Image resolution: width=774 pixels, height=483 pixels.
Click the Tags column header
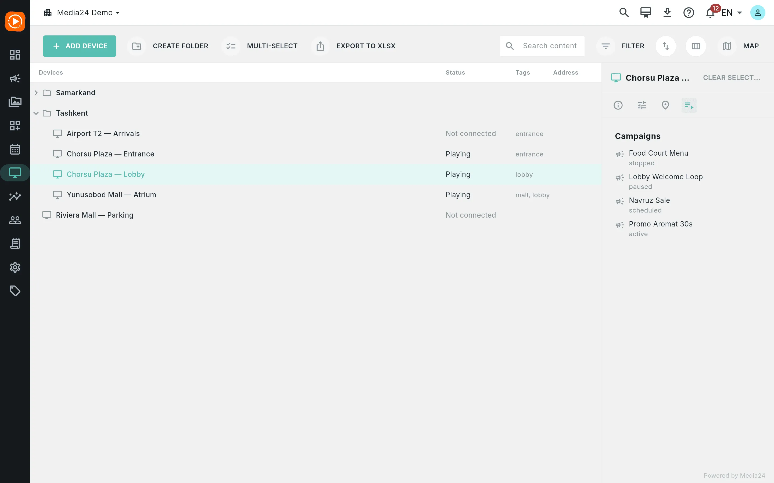click(523, 72)
